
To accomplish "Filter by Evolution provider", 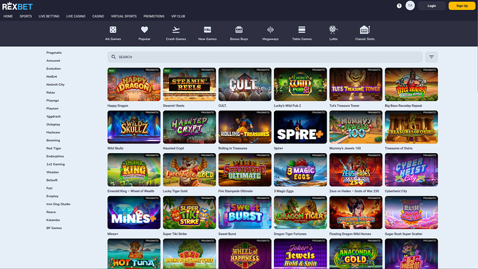I will 53,69.
